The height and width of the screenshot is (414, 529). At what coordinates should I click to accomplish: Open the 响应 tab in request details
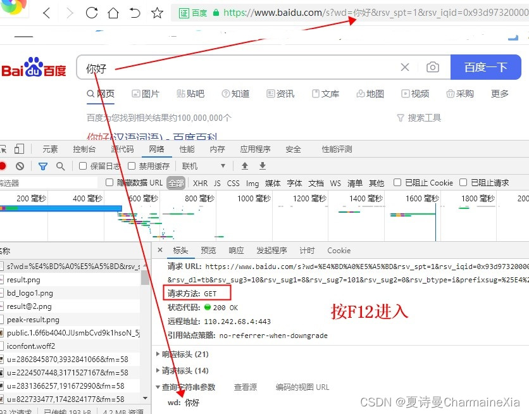pos(236,250)
